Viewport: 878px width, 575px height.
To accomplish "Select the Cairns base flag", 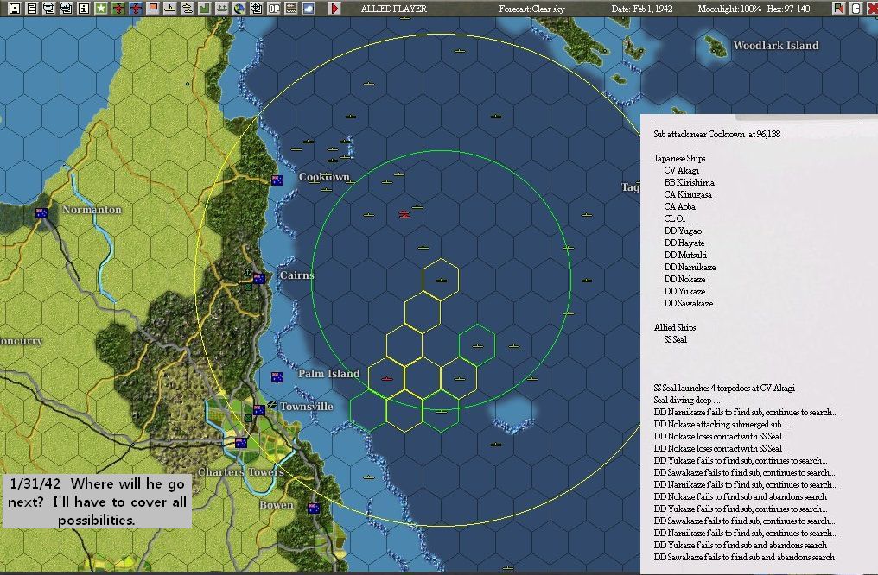I will [259, 279].
